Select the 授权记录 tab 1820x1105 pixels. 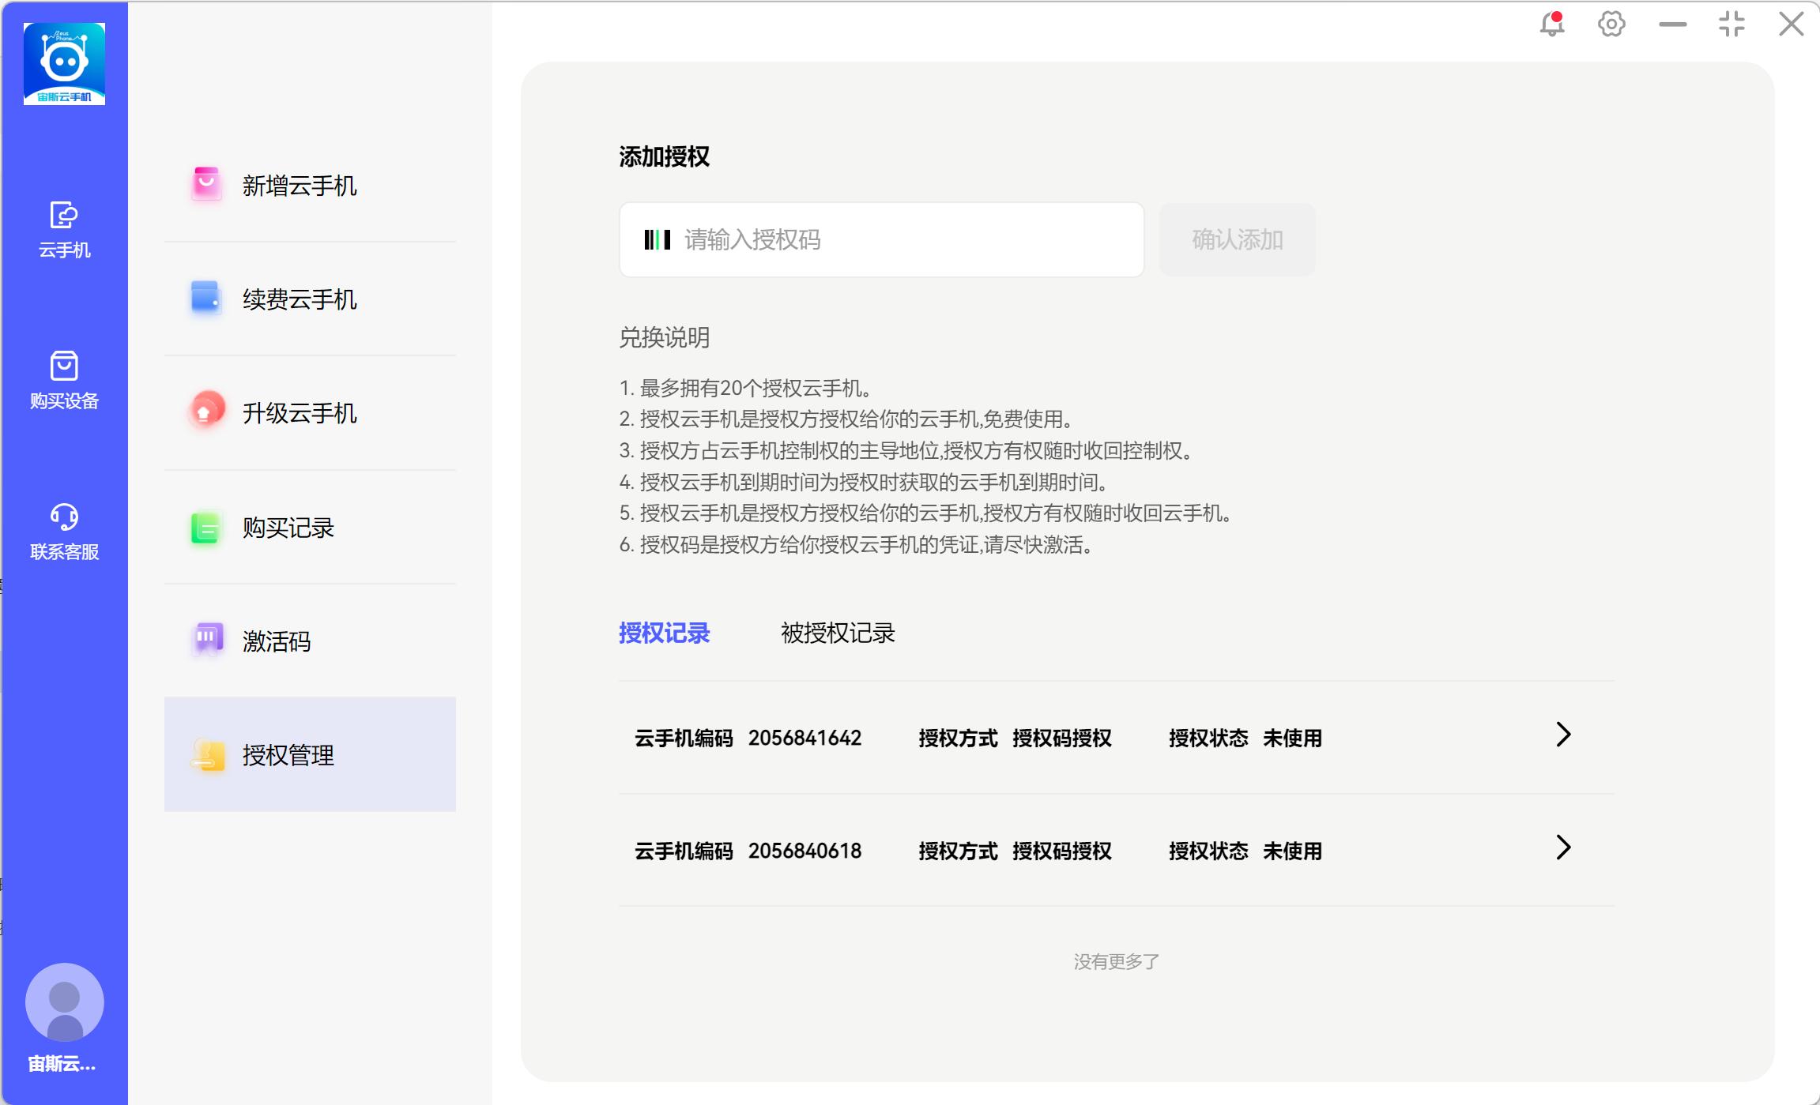pos(664,633)
